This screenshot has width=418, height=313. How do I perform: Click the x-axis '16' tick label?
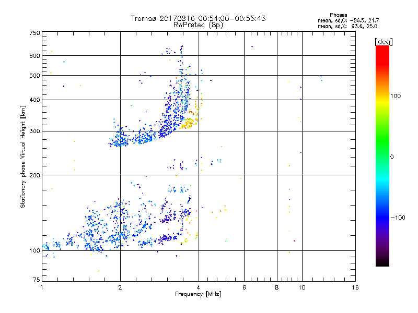tap(355, 287)
